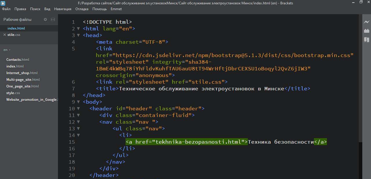The width and height of the screenshot is (371, 179).
Task: Restore down the Brackets window
Action: click(x=361, y=2)
